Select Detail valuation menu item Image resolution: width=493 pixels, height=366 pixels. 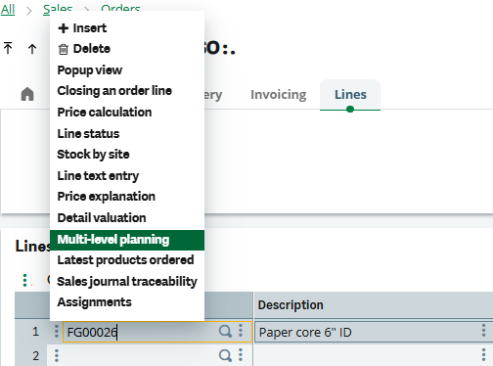(x=127, y=218)
